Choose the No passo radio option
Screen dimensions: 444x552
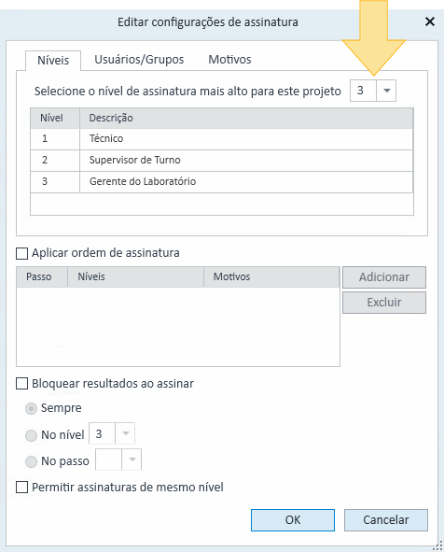click(x=31, y=461)
